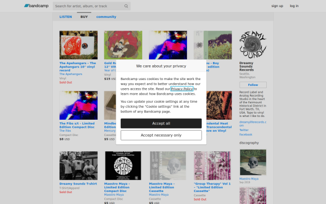Select the BUY tab
This screenshot has width=326, height=204.
(x=84, y=17)
